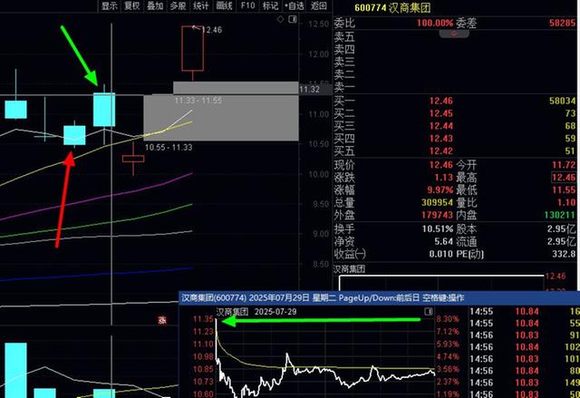This screenshot has width=580, height=398.
Task: Open the 复权 price adjustment menu
Action: click(x=132, y=5)
